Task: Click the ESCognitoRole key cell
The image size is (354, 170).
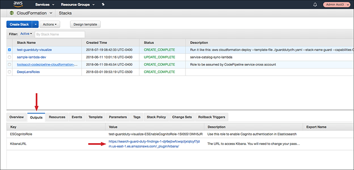Action: point(21,134)
